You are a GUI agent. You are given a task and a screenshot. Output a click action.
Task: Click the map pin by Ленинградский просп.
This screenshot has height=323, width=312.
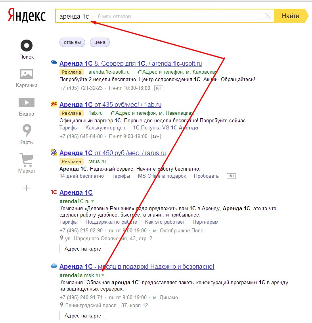[x=61, y=305]
